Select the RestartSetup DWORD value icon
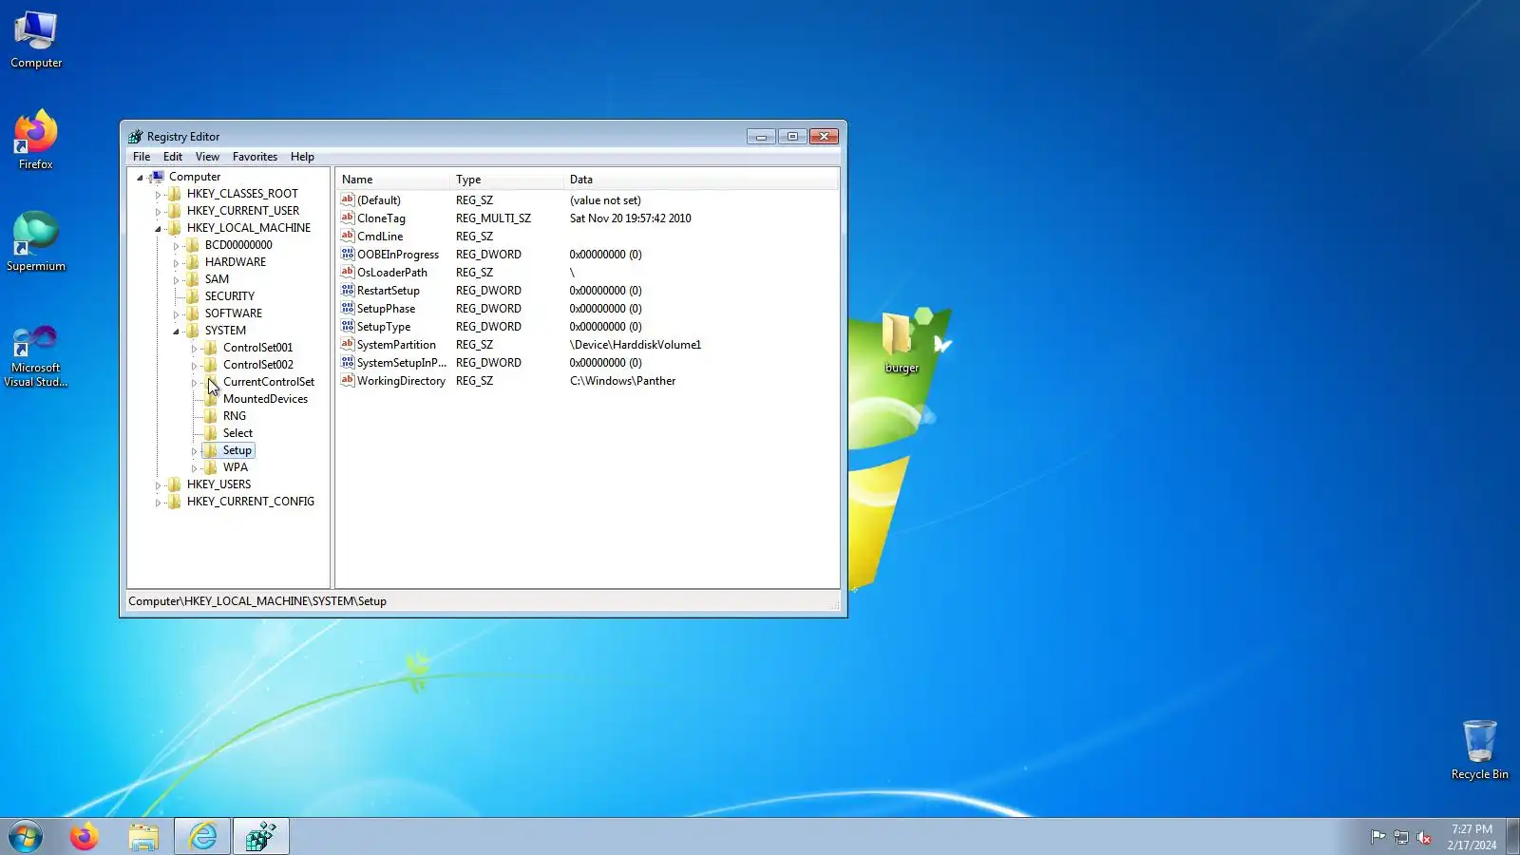This screenshot has width=1520, height=855. pyautogui.click(x=348, y=290)
